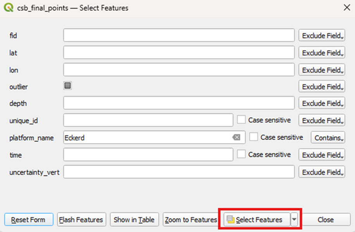The width and height of the screenshot is (355, 232).
Task: Click into the lat input field
Action: click(x=179, y=52)
